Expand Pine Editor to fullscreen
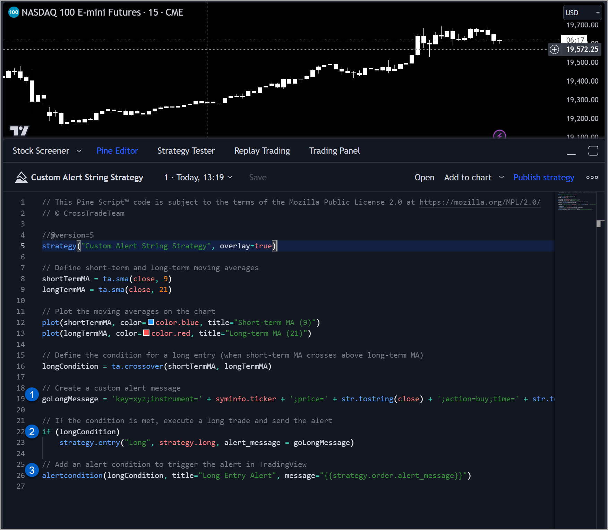This screenshot has height=530, width=608. pyautogui.click(x=593, y=151)
